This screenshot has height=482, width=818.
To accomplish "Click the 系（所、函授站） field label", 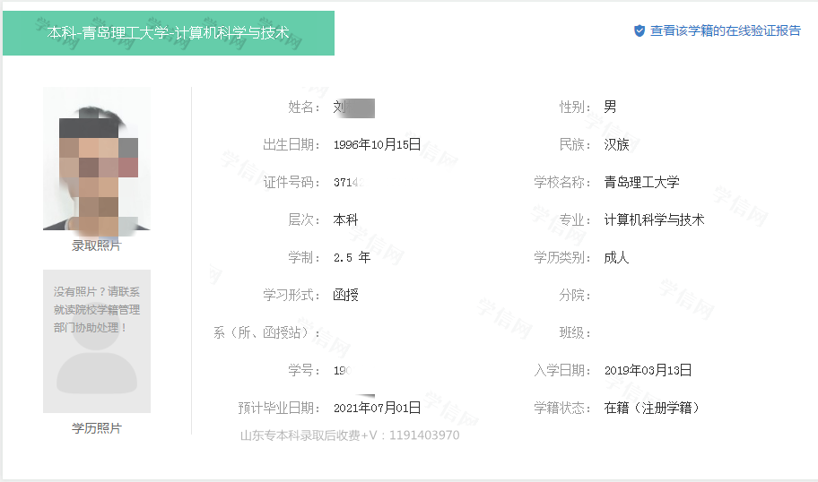I will (266, 332).
